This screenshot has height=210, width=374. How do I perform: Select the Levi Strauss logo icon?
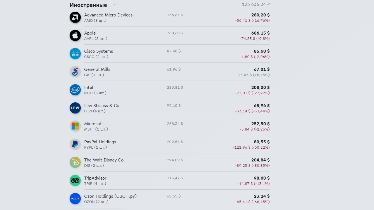coord(75,108)
